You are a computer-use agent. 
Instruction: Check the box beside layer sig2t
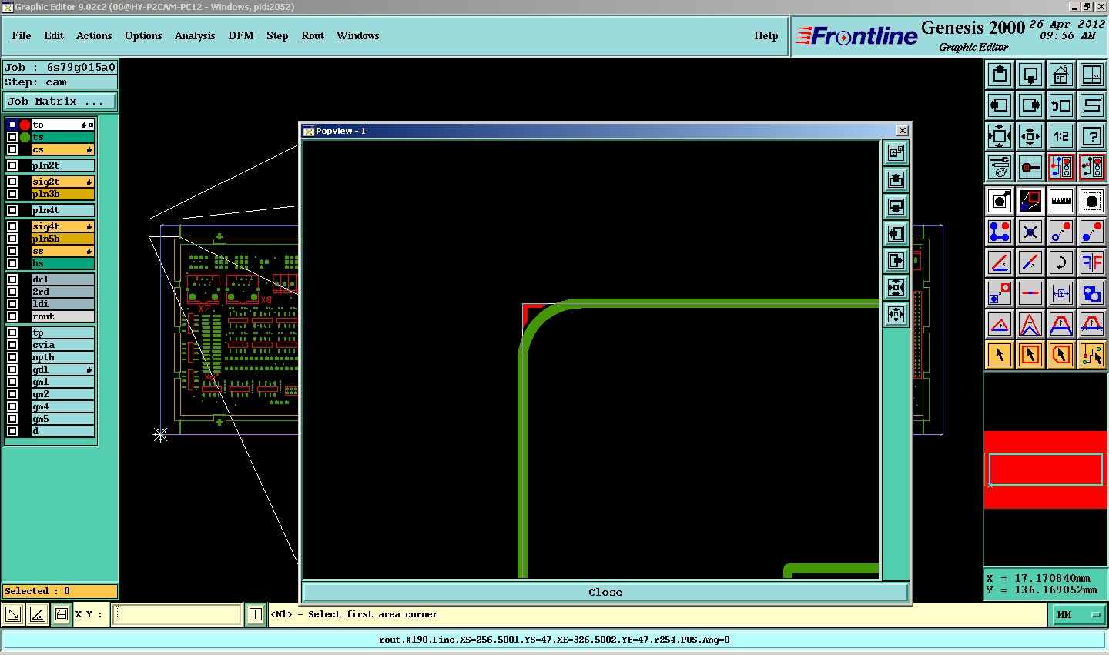[x=12, y=182]
